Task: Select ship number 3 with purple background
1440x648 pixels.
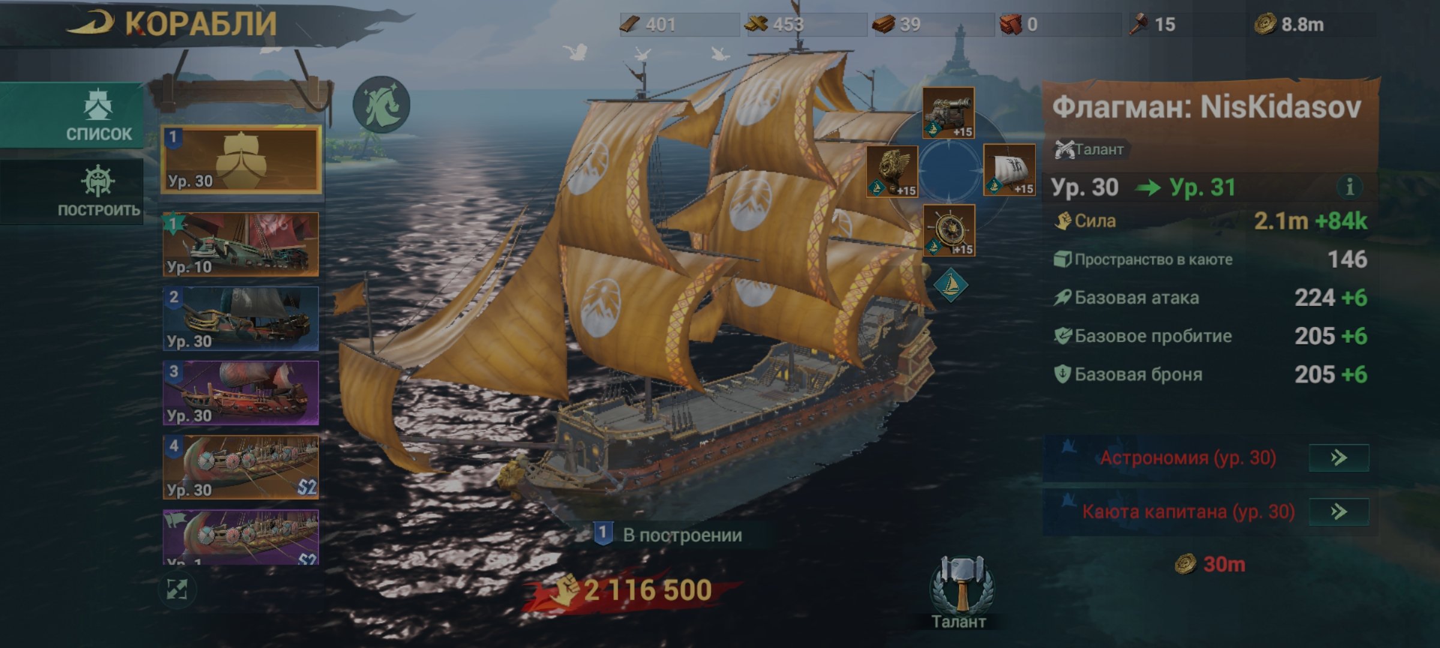Action: [241, 393]
